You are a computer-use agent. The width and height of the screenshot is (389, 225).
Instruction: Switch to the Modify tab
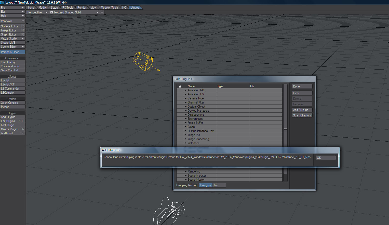(x=43, y=8)
